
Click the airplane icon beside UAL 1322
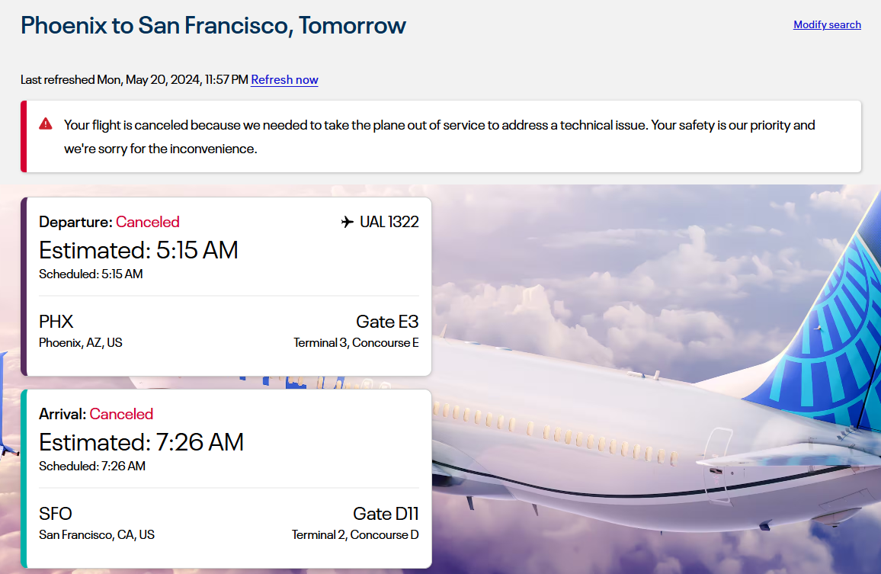point(348,222)
